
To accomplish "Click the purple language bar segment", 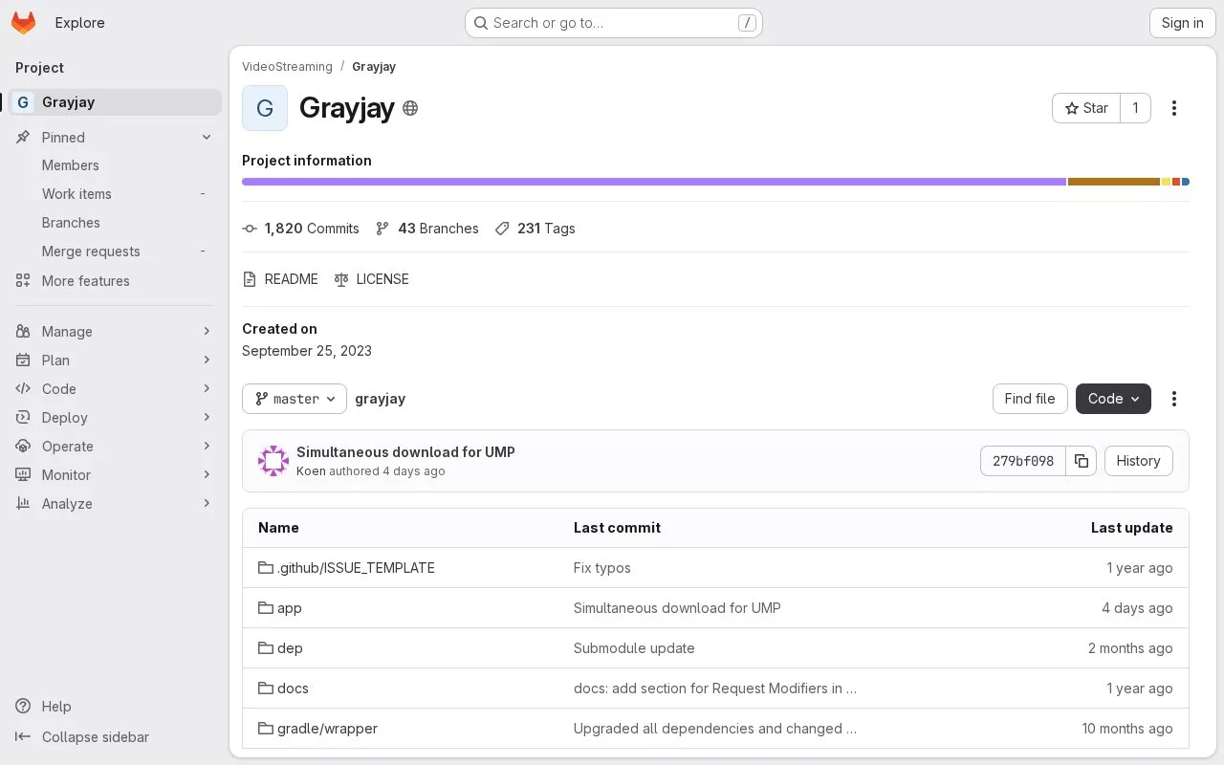I will point(654,182).
